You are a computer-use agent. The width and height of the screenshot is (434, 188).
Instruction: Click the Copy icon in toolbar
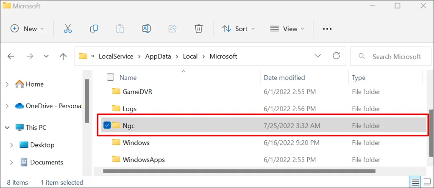click(94, 29)
